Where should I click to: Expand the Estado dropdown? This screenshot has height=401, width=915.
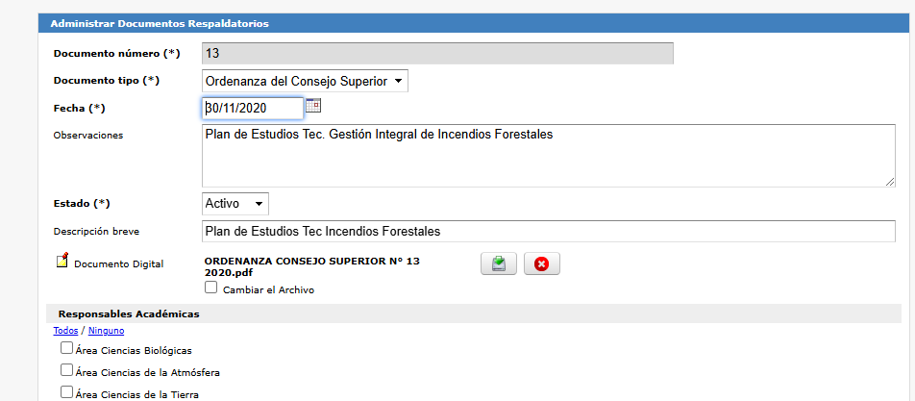[x=235, y=204]
